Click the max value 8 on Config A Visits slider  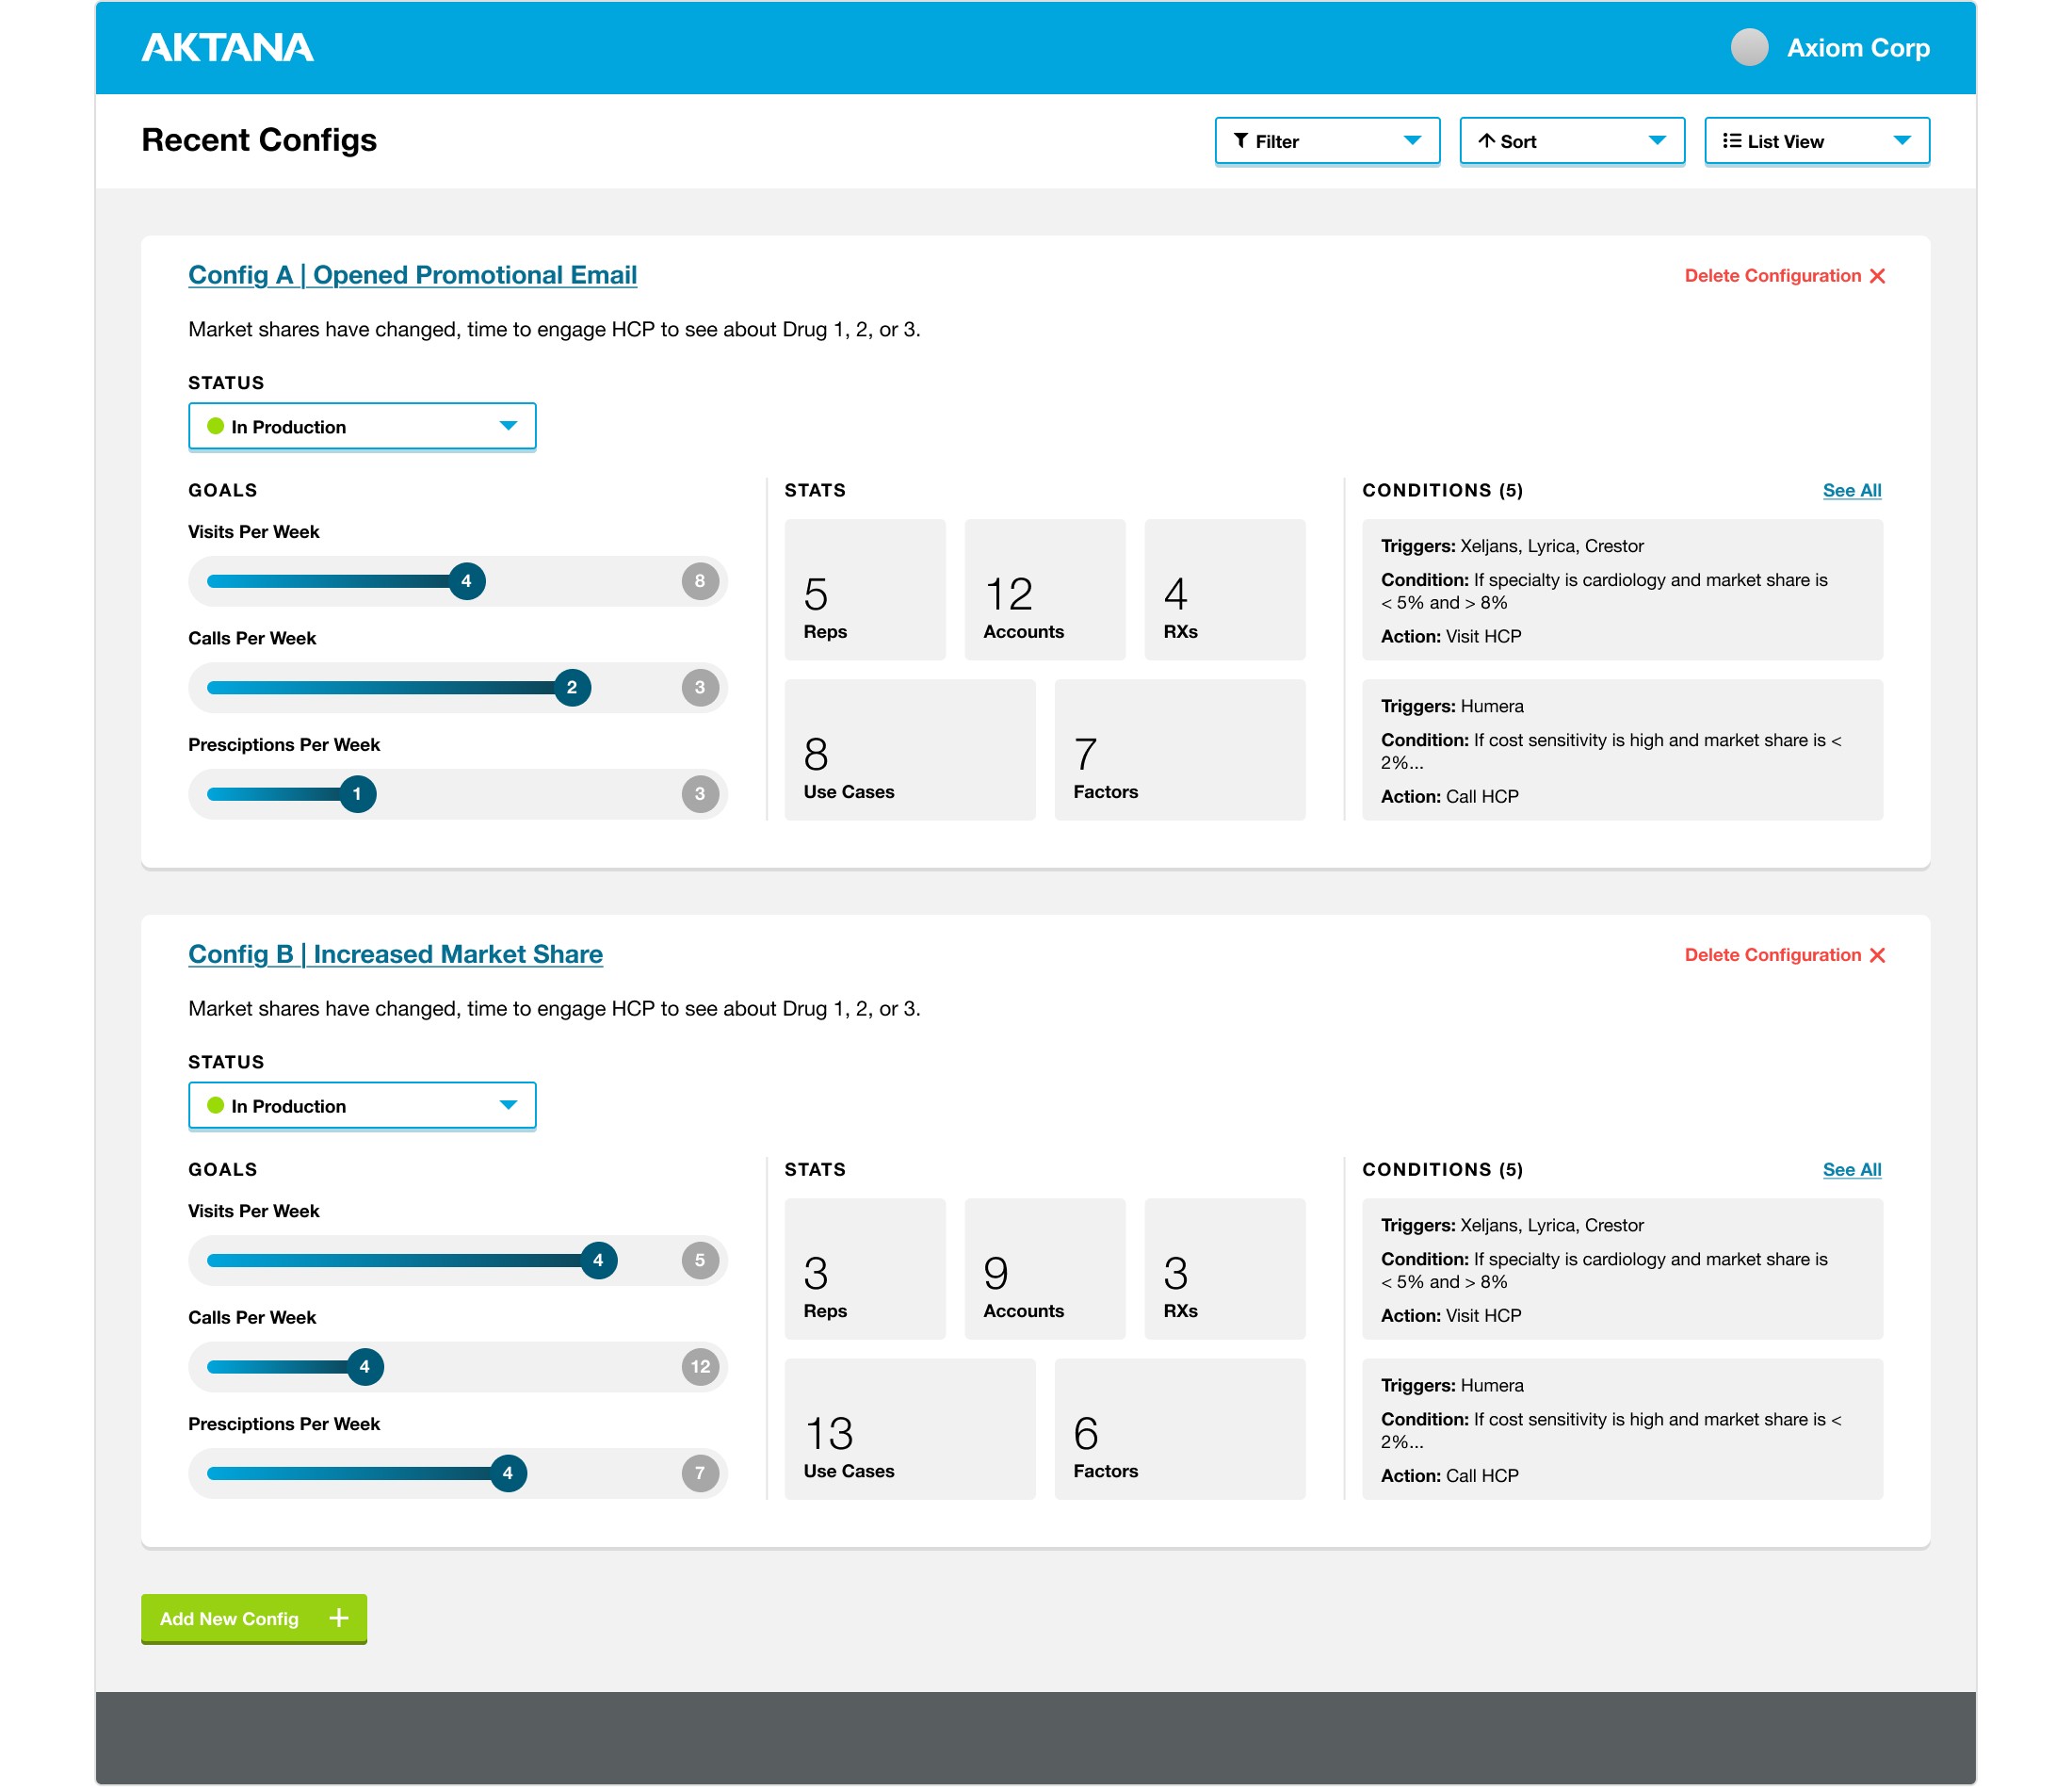coord(700,581)
